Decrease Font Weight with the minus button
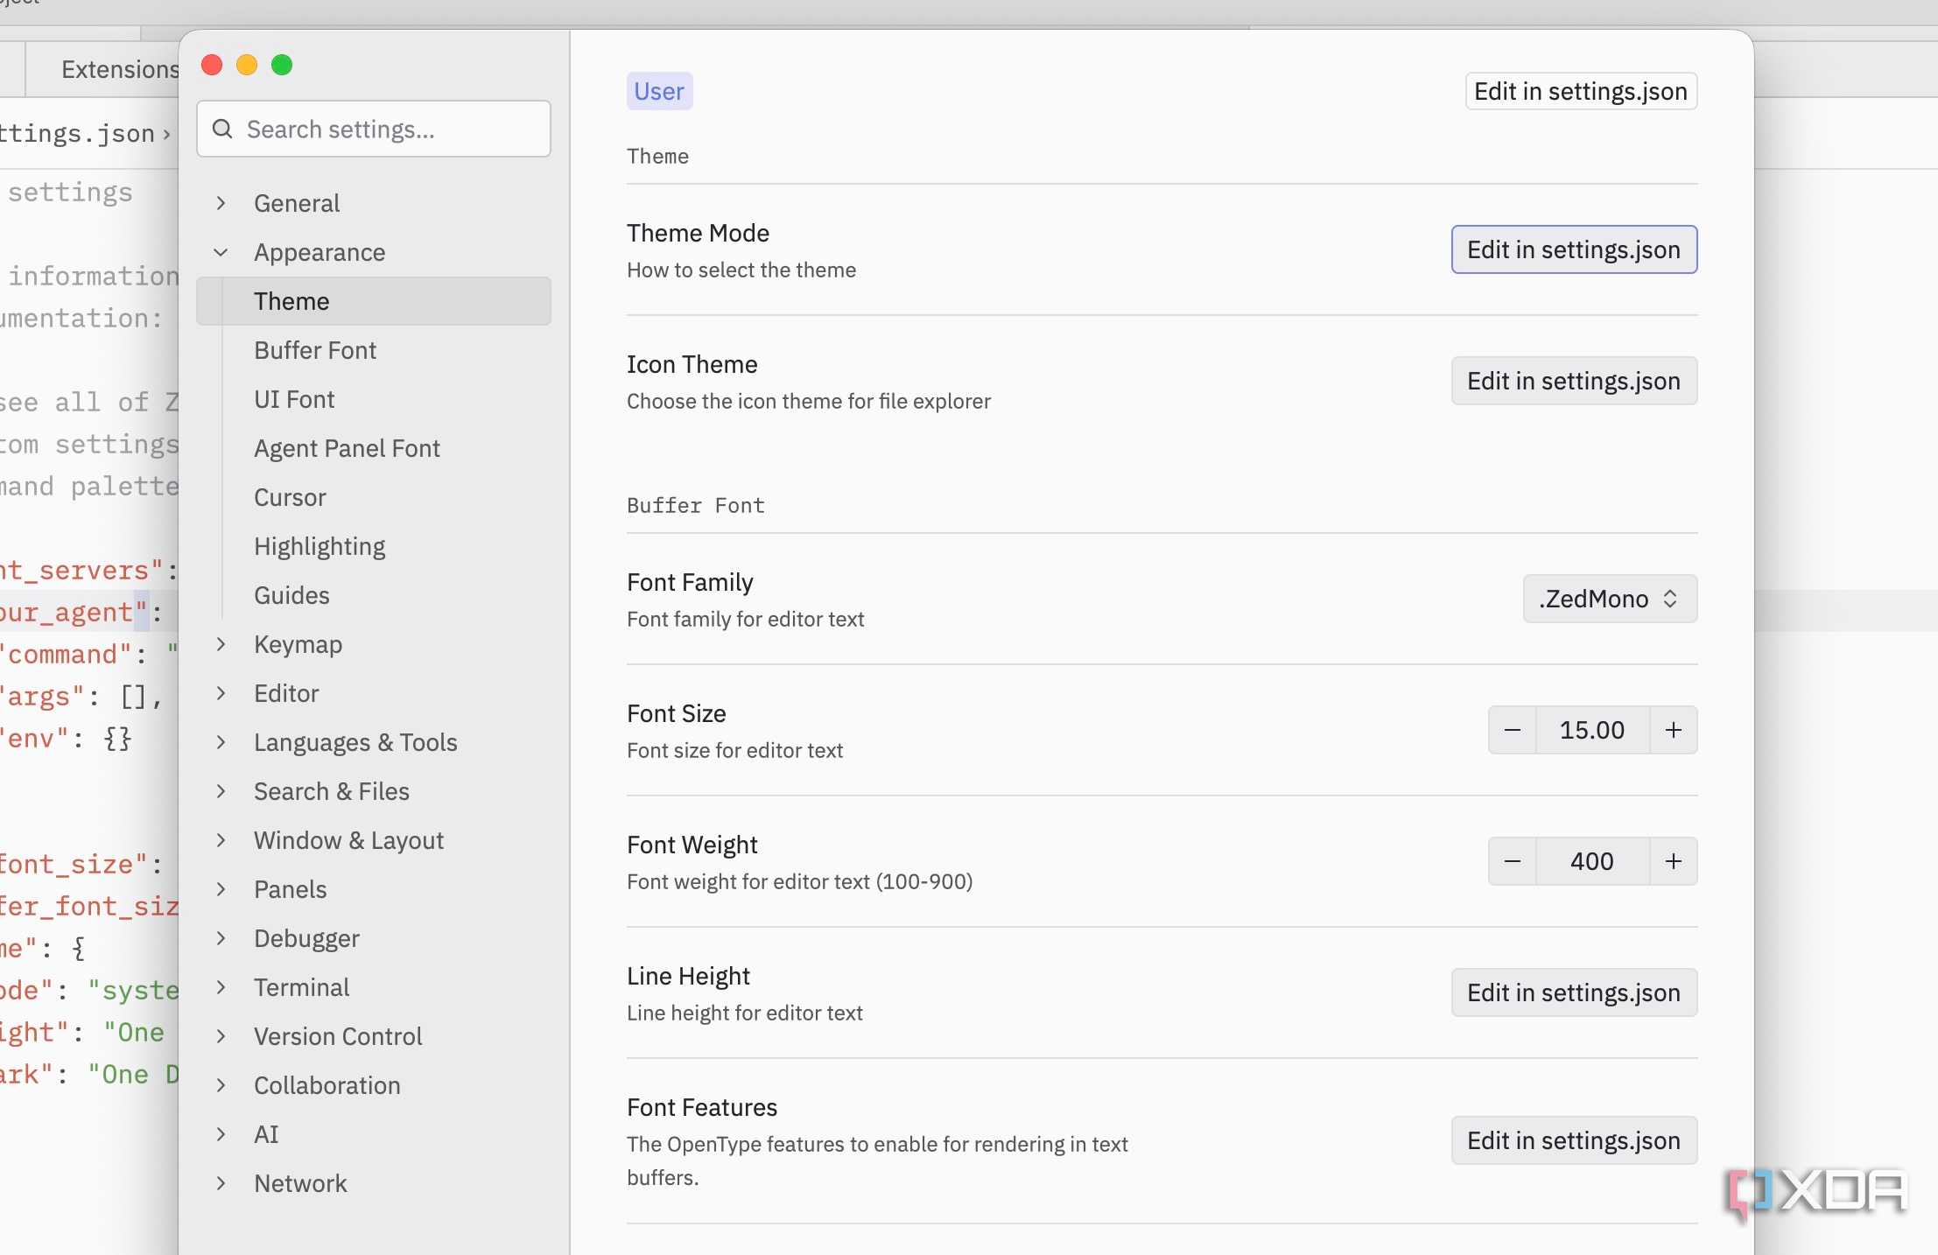Screen dimensions: 1938x1255 coord(1512,861)
